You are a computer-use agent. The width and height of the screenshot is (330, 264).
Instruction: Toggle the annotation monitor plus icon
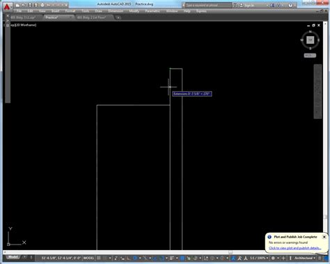(x=283, y=258)
